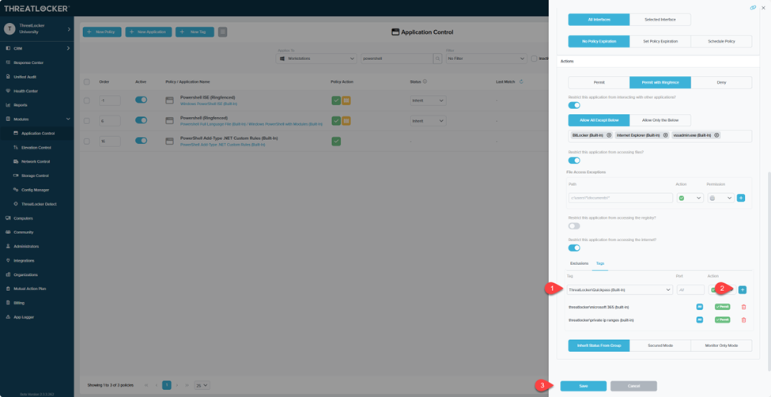
Task: Open the Applies To Workstations dropdown
Action: coord(316,59)
